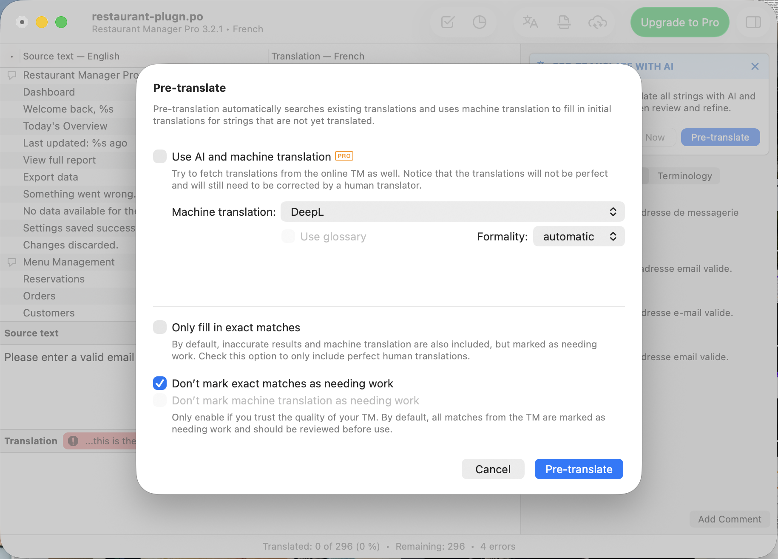Image resolution: width=778 pixels, height=559 pixels.
Task: Click comment icon next to Menu Management
Action: pos(12,262)
